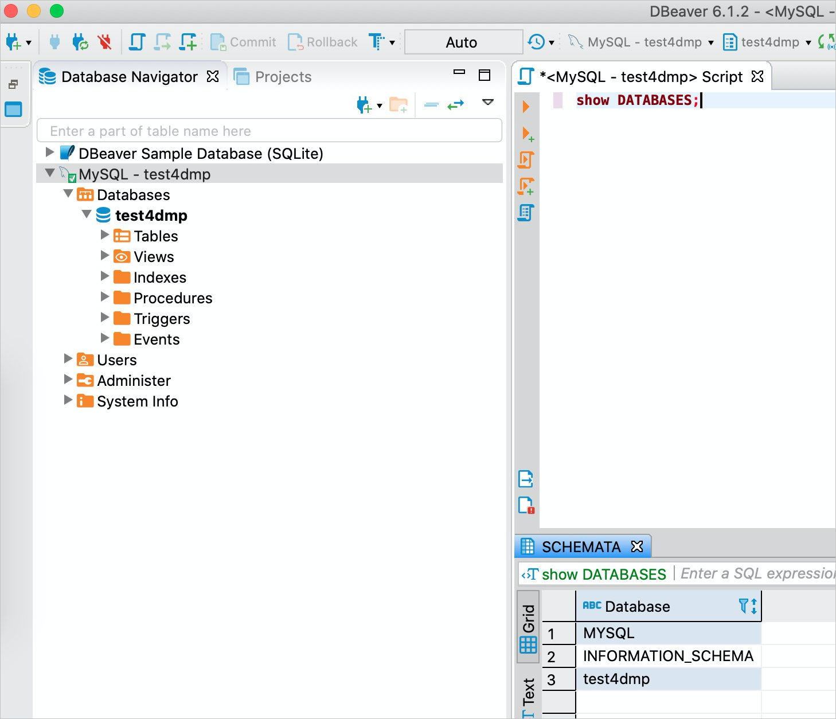Image resolution: width=836 pixels, height=719 pixels.
Task: Close the SCHEMATA result tab
Action: click(x=637, y=546)
